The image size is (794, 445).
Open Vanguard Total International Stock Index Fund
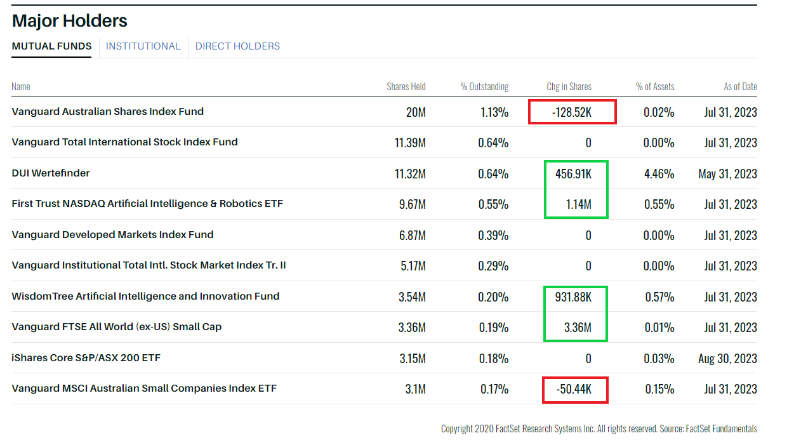[124, 142]
